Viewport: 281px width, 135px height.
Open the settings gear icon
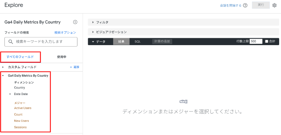click(x=274, y=6)
